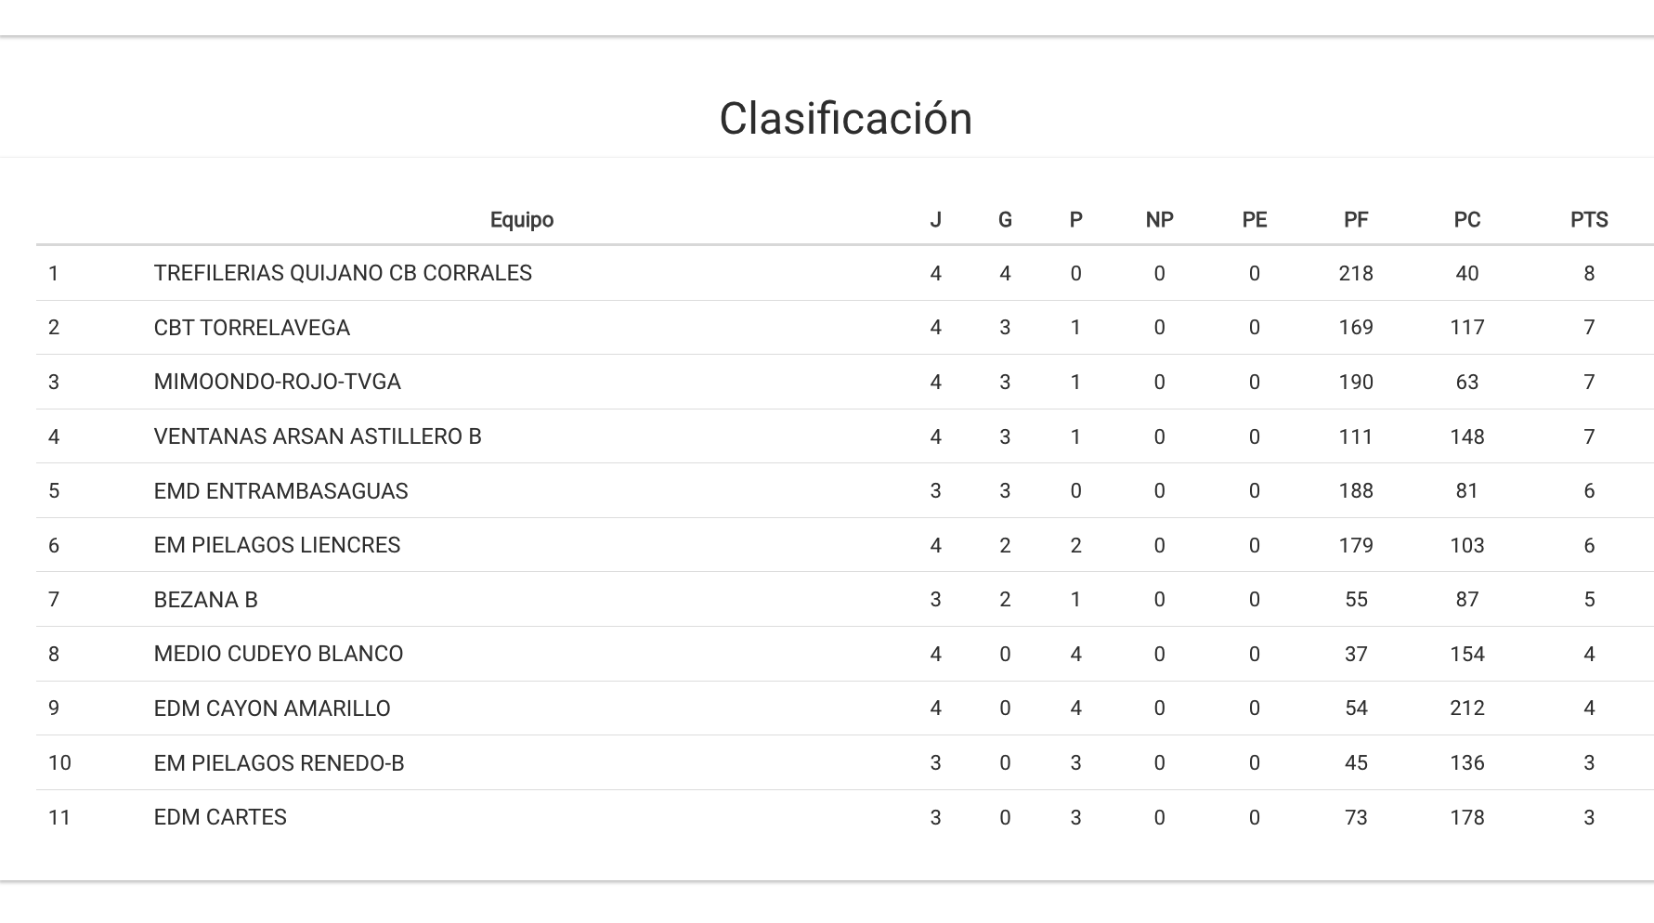Click EM PIELAGOS RENEDO-B team name
The width and height of the screenshot is (1654, 923).
pos(279,763)
